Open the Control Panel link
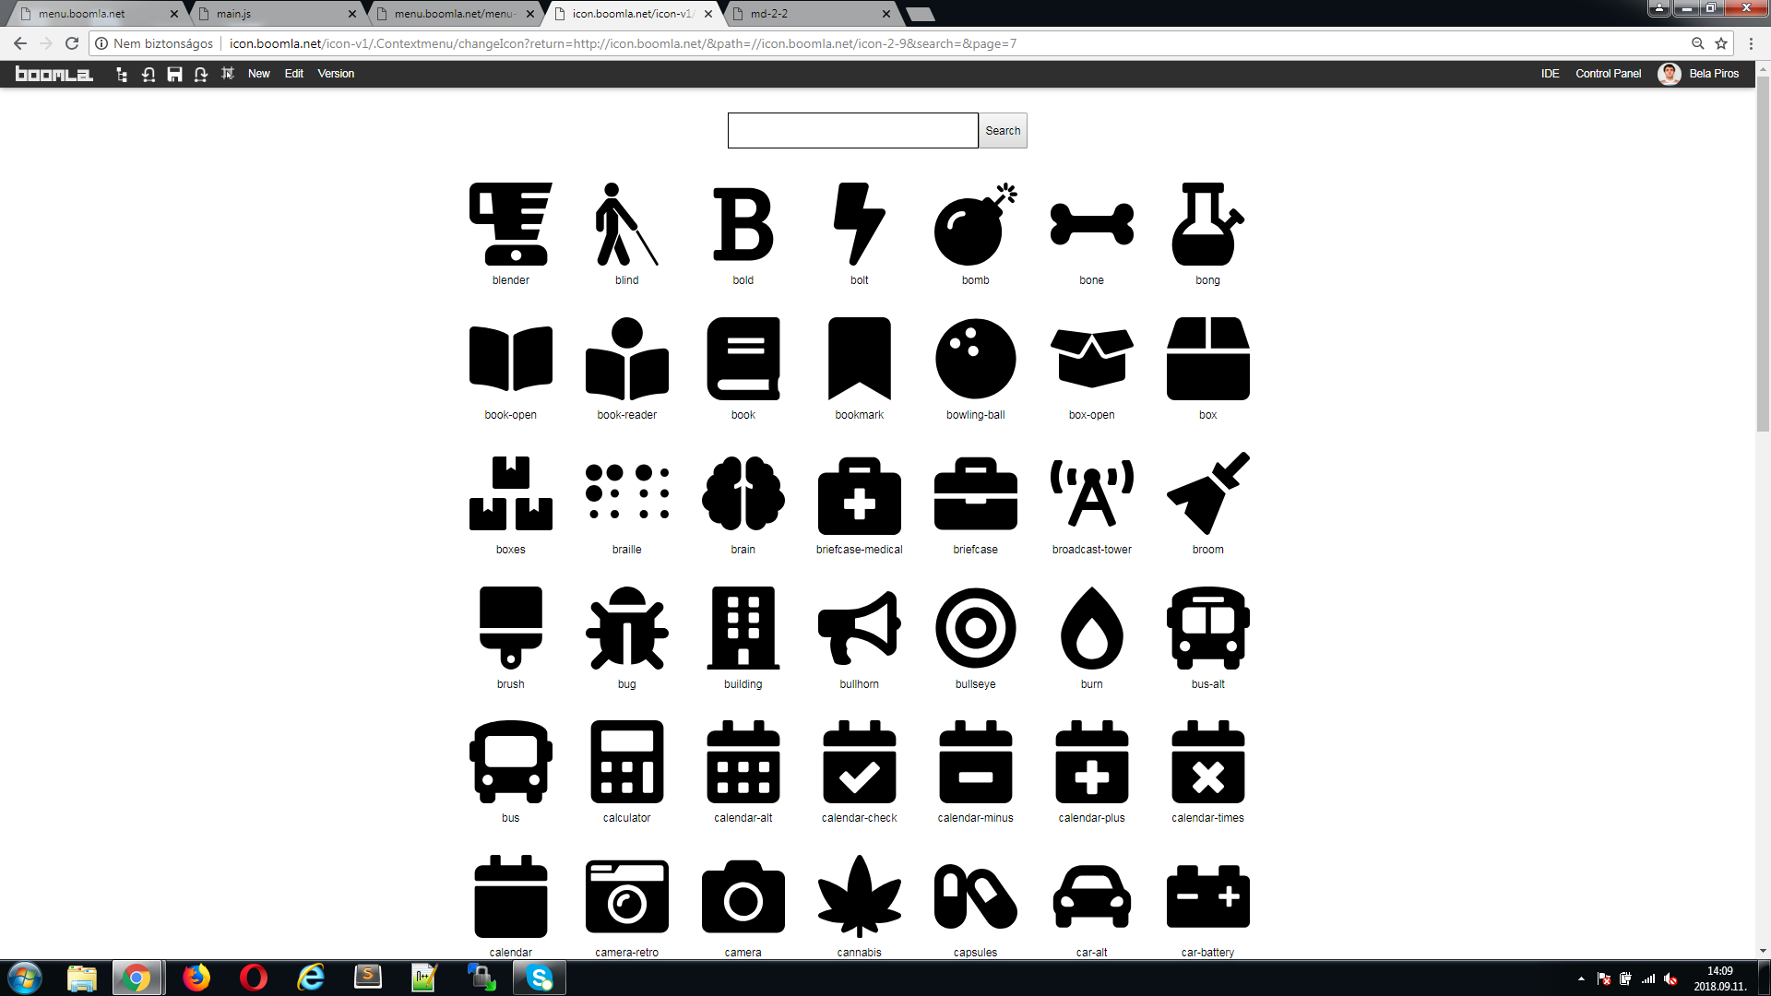Image resolution: width=1771 pixels, height=996 pixels. tap(1608, 74)
